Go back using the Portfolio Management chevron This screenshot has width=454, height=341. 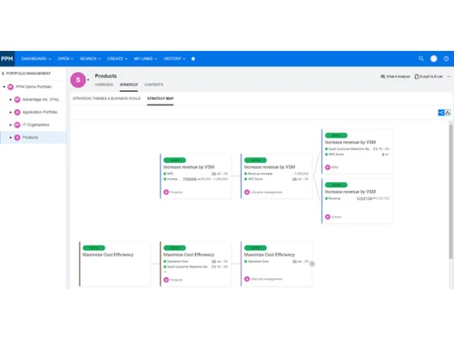click(3, 74)
